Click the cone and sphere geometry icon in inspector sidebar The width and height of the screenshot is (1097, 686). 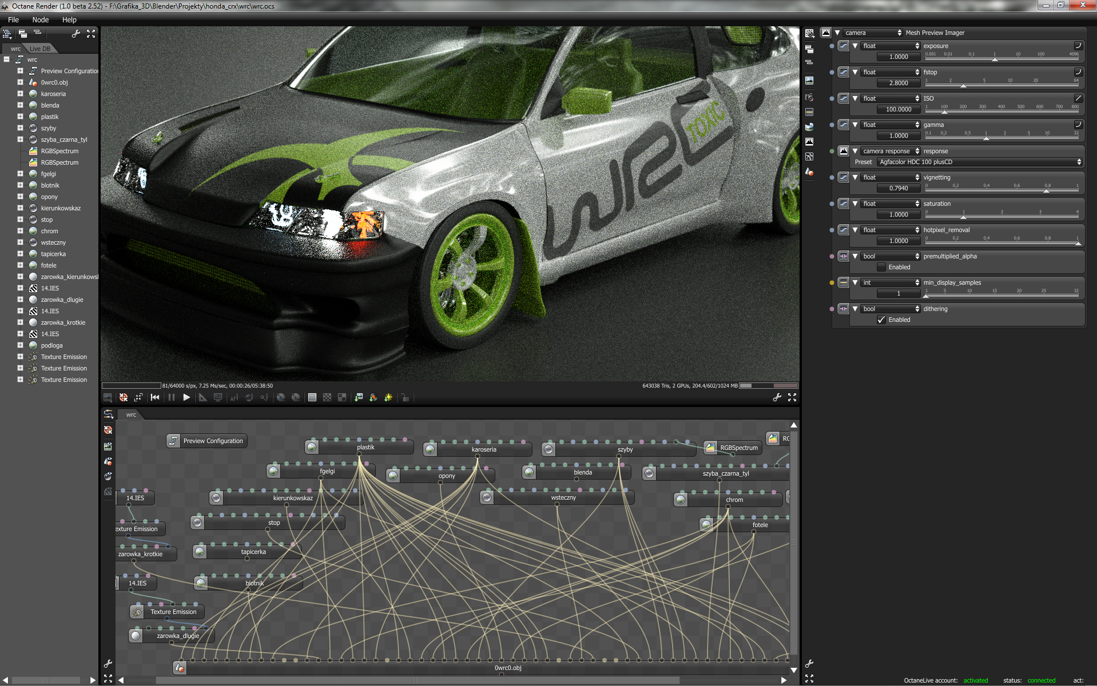point(809,171)
